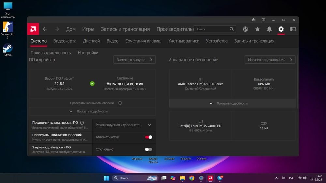Open Запись и трансляция top menu
The height and width of the screenshot is (183, 326).
coord(126,29)
